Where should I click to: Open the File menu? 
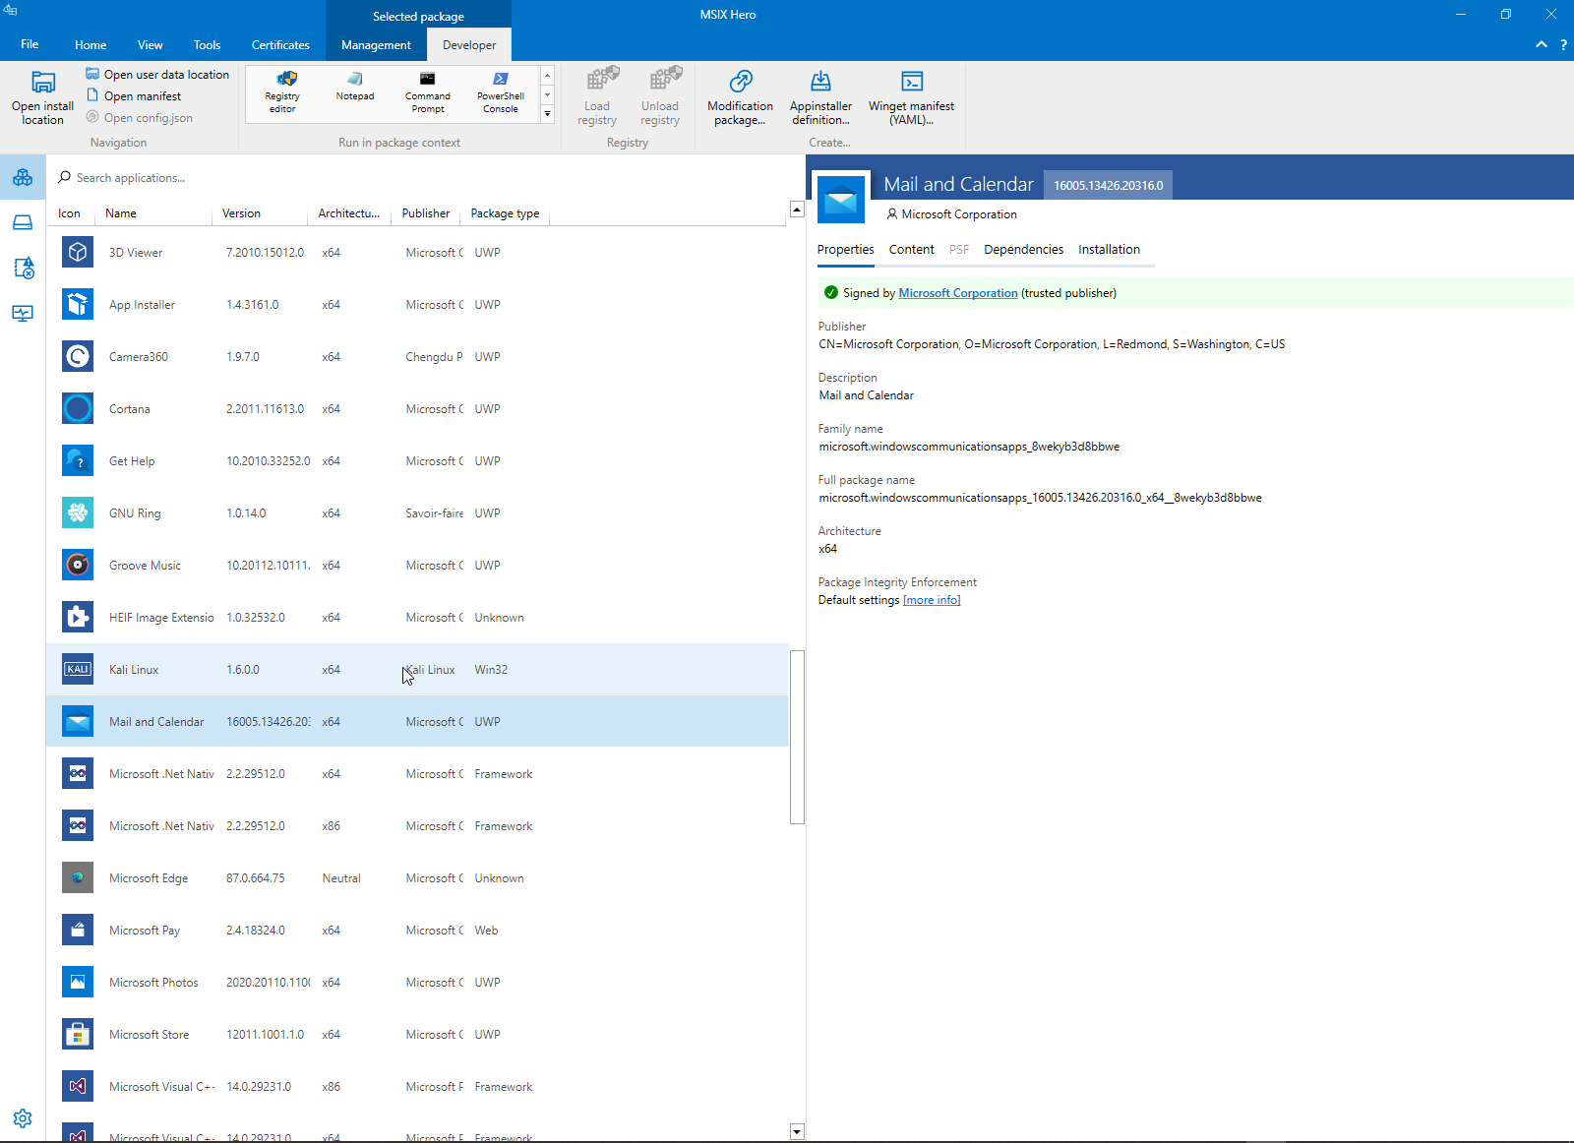click(30, 44)
